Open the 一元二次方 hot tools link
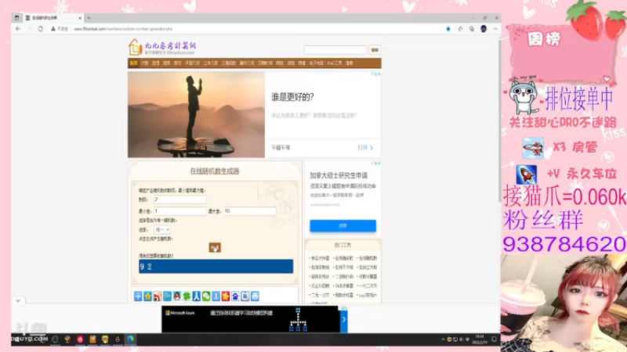Image resolution: width=627 pixels, height=352 pixels. click(368, 286)
